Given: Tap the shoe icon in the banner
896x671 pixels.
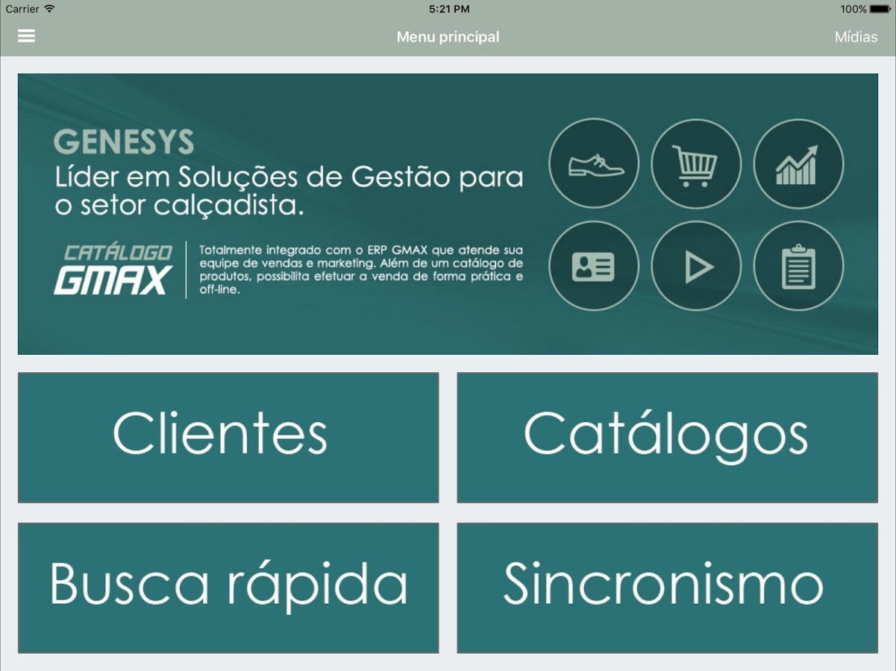Looking at the screenshot, I should 594,163.
